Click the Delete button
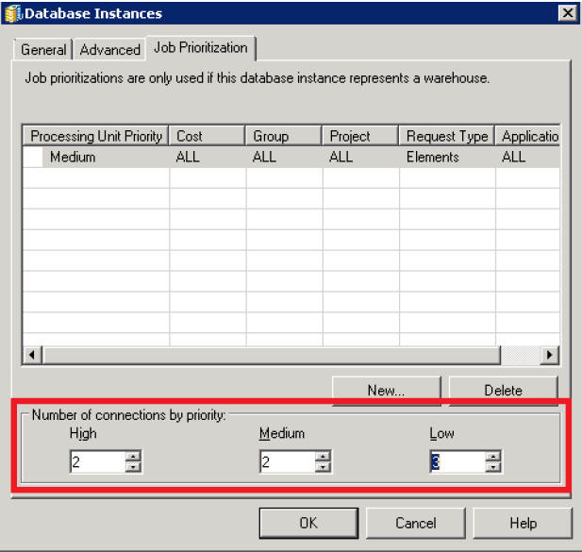Screen dimensions: 582x552 pos(504,391)
